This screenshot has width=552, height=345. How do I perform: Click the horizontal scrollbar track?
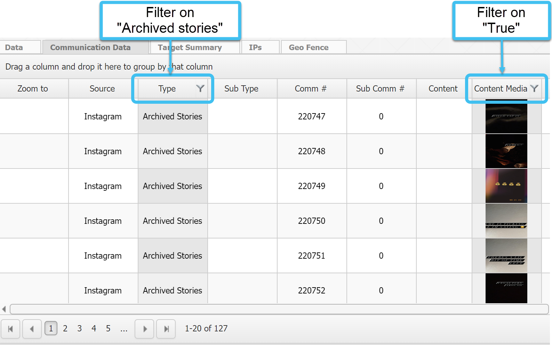coord(278,309)
